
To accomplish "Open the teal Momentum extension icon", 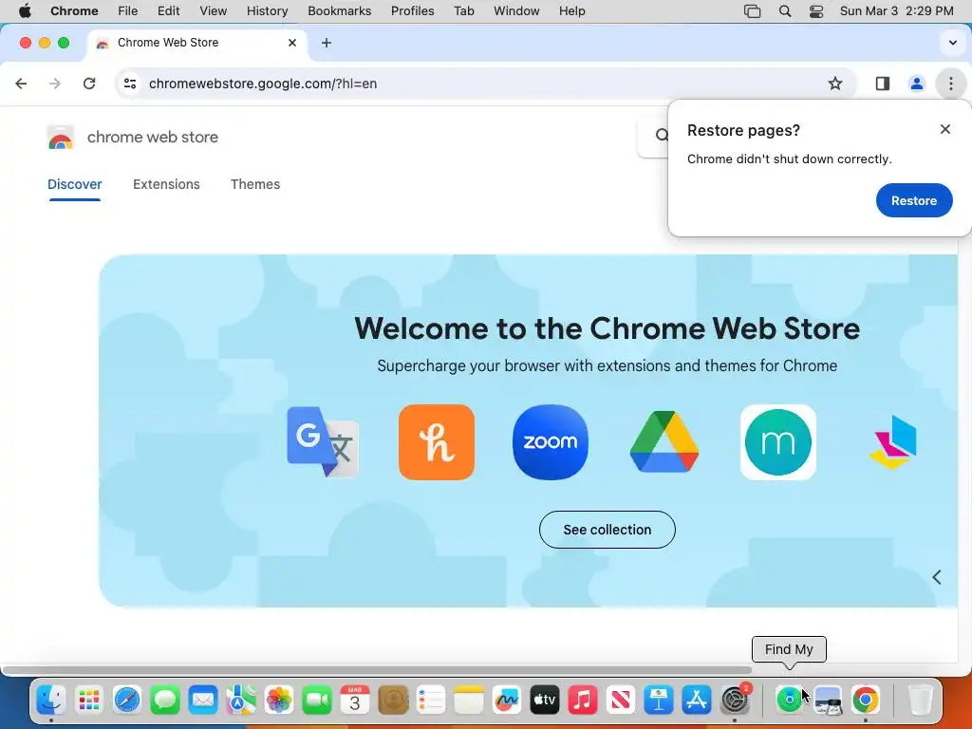I will click(778, 442).
